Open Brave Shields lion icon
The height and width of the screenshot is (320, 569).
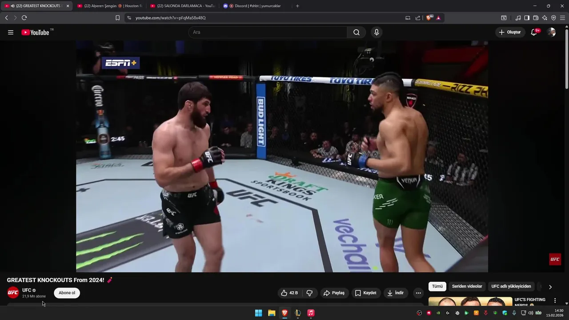[x=429, y=18]
